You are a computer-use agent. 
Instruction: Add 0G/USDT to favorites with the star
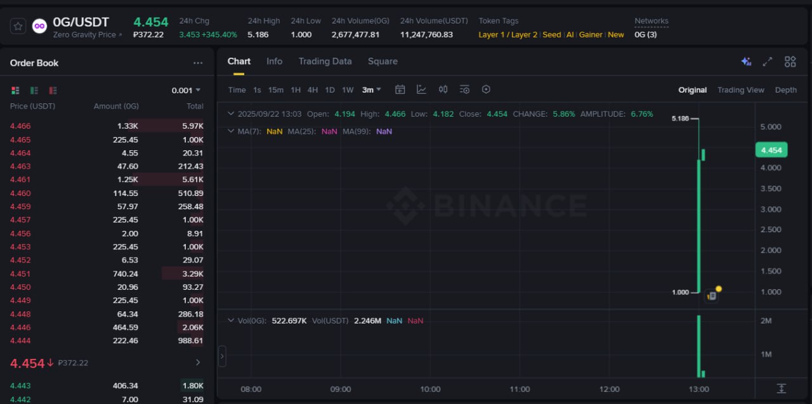click(x=18, y=27)
